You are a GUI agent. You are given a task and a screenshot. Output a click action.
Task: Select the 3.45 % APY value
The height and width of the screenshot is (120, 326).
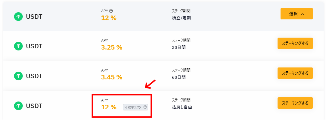[x=112, y=77]
